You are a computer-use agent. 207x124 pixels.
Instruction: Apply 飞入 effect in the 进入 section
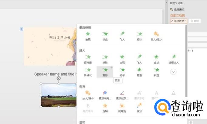point(139,59)
